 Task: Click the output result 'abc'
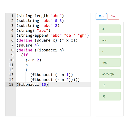pos(110,40)
